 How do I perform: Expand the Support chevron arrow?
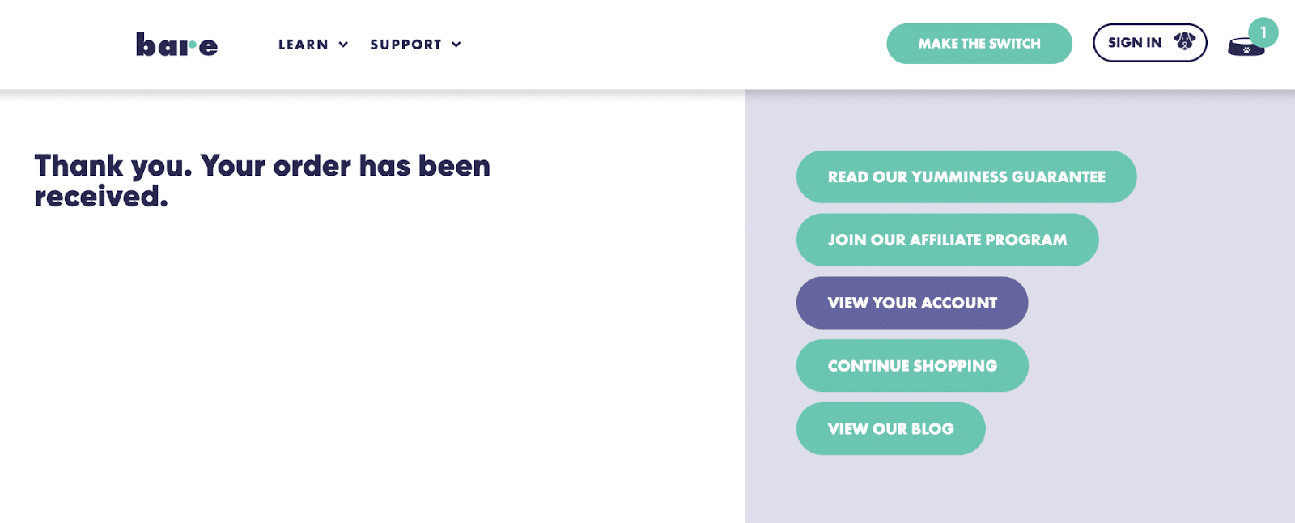click(x=456, y=45)
